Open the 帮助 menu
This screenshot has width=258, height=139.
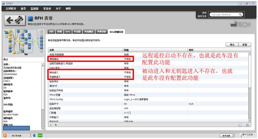(x=68, y=8)
